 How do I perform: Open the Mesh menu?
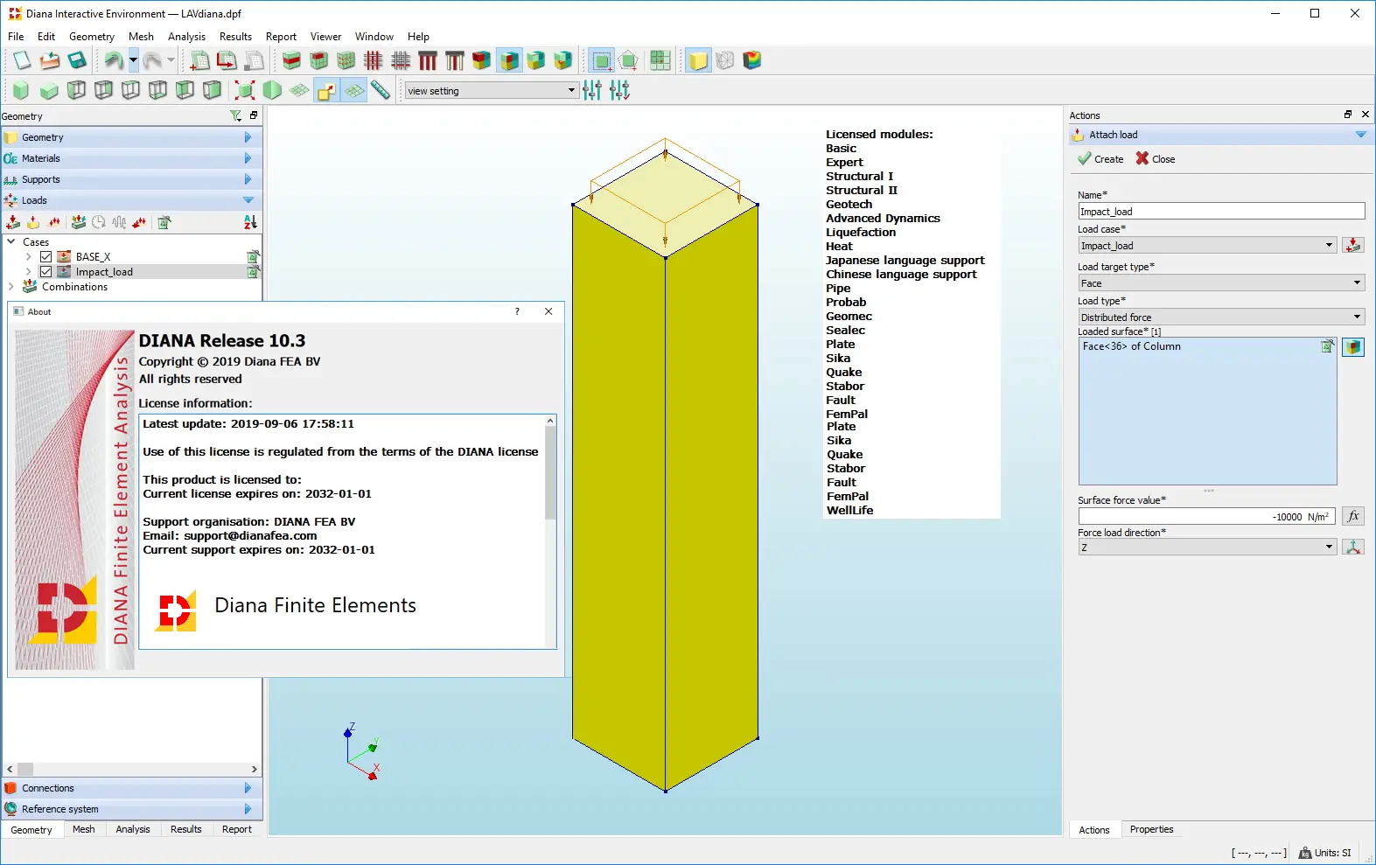[141, 37]
